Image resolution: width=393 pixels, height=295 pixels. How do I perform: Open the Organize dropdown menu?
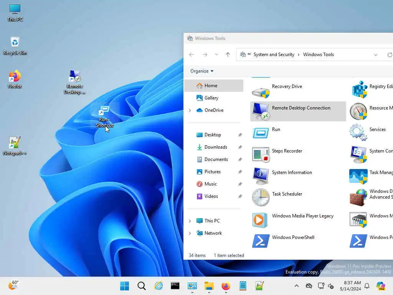coord(202,71)
